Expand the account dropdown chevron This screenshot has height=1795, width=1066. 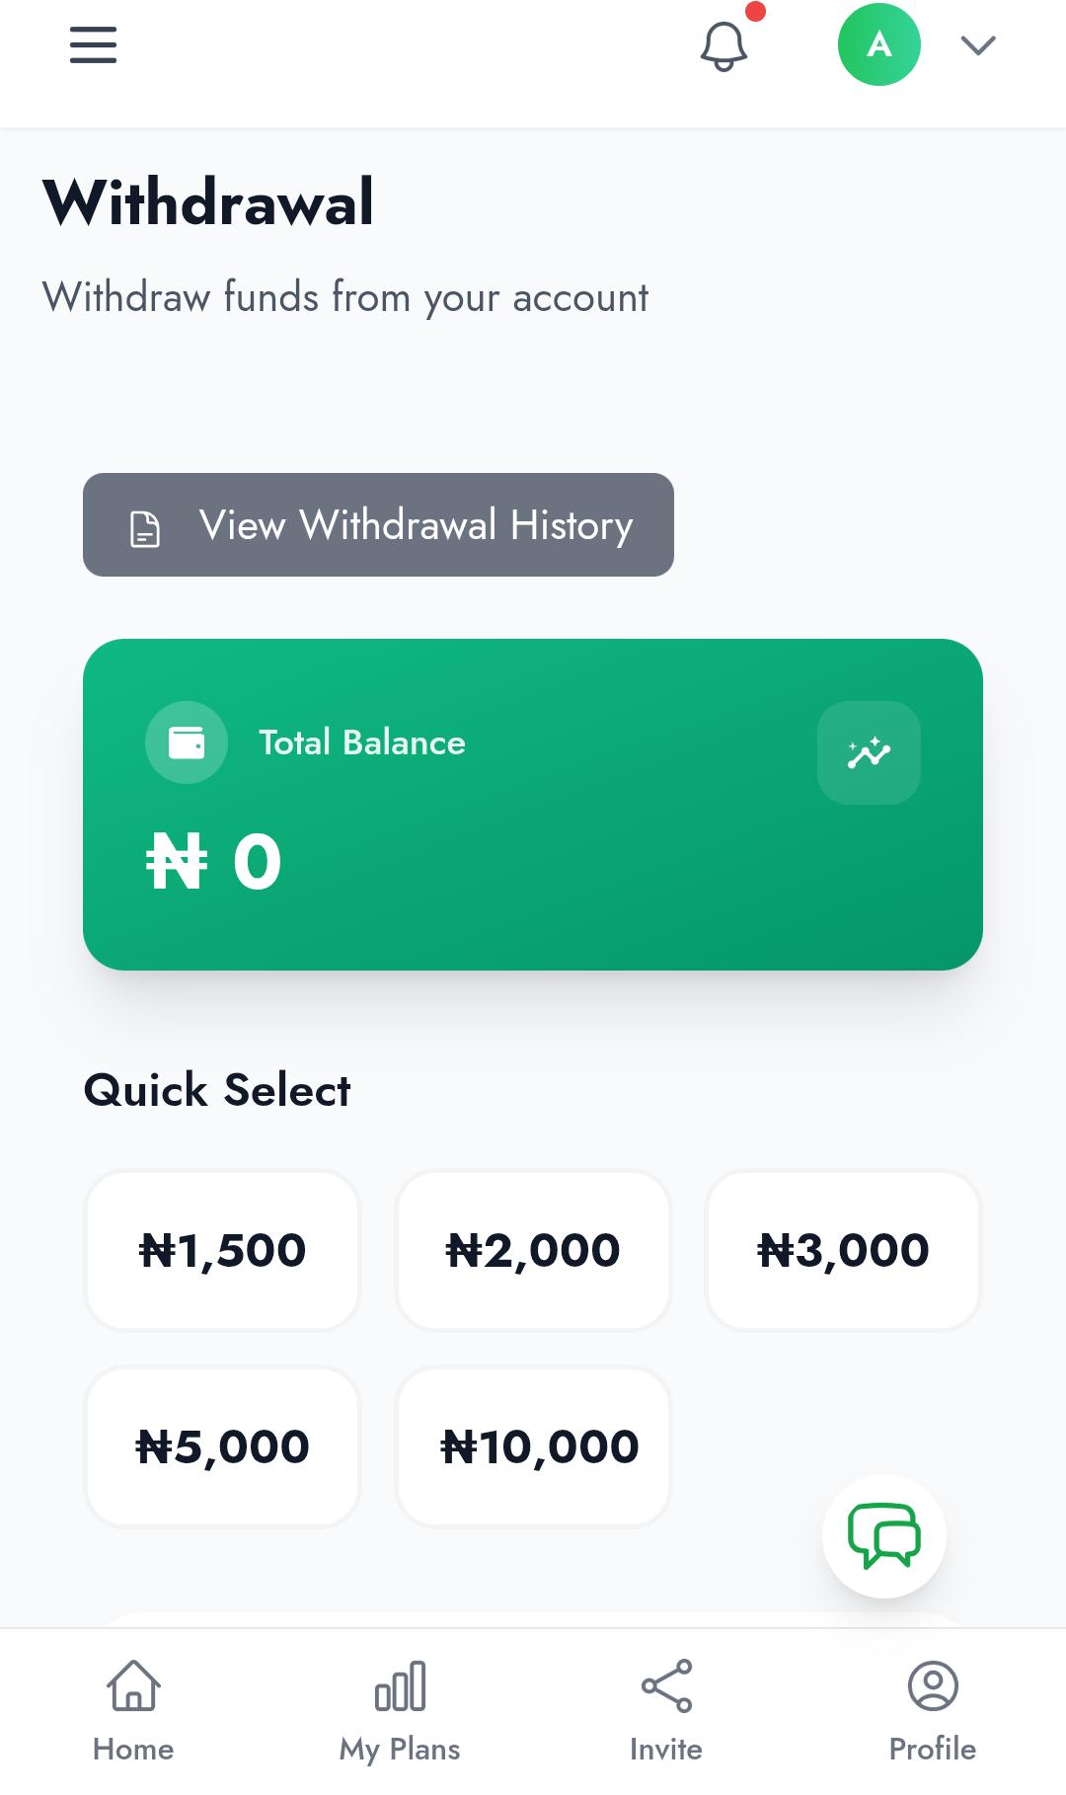pos(976,44)
